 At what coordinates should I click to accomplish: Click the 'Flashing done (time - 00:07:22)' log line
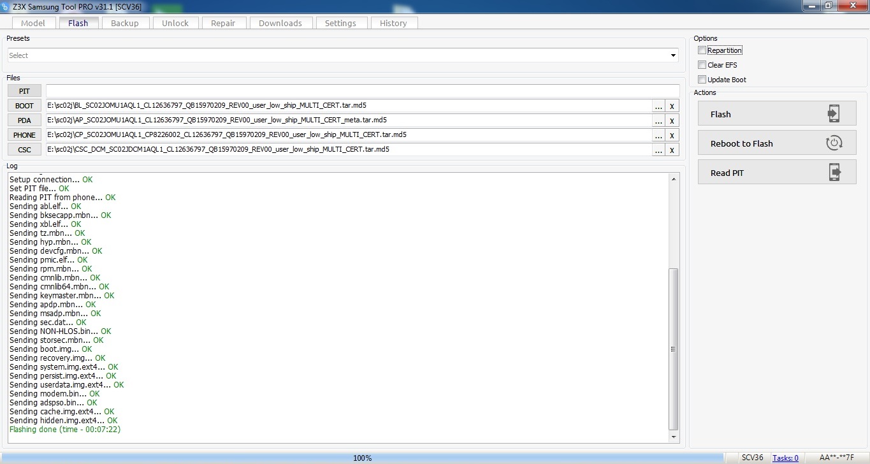[x=65, y=430]
